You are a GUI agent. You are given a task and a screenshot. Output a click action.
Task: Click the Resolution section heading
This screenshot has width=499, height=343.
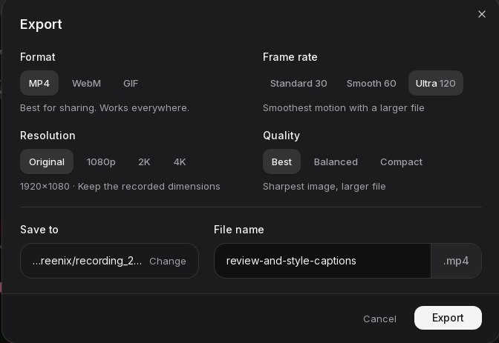(x=48, y=136)
